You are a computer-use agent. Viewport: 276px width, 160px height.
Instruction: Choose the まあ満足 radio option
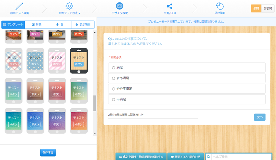(x=114, y=78)
